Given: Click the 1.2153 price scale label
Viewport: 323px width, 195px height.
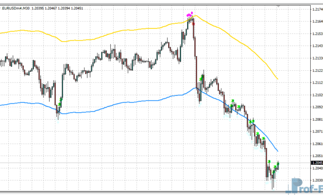Looking at the screenshot, I should (x=317, y=34).
